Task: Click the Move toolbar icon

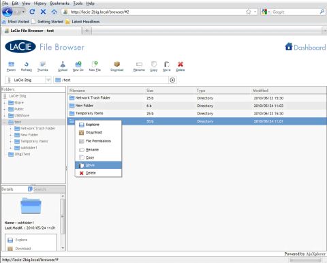Action: tap(167, 66)
